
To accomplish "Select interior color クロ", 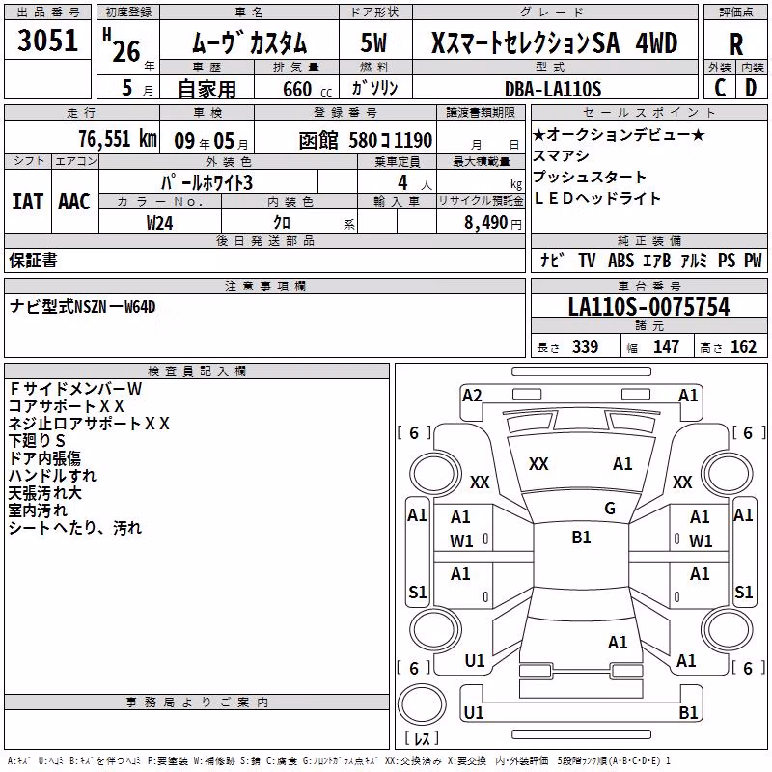I will [282, 223].
